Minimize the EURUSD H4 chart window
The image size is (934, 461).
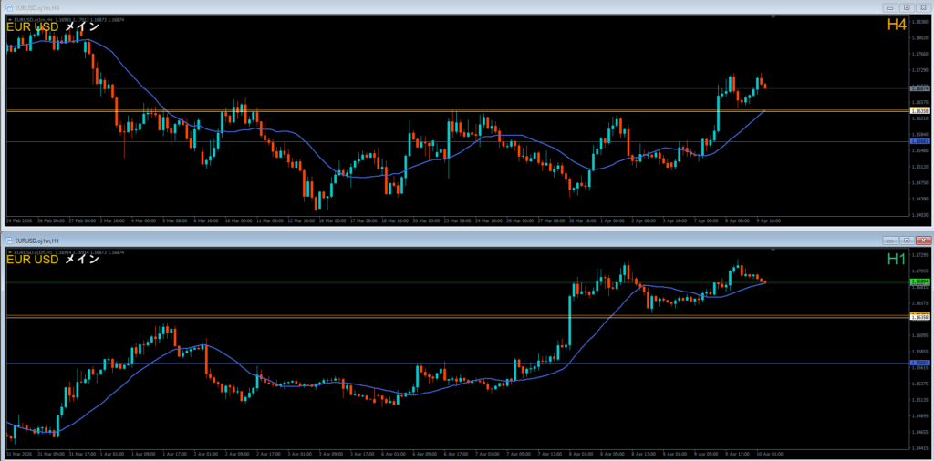pyautogui.click(x=888, y=6)
